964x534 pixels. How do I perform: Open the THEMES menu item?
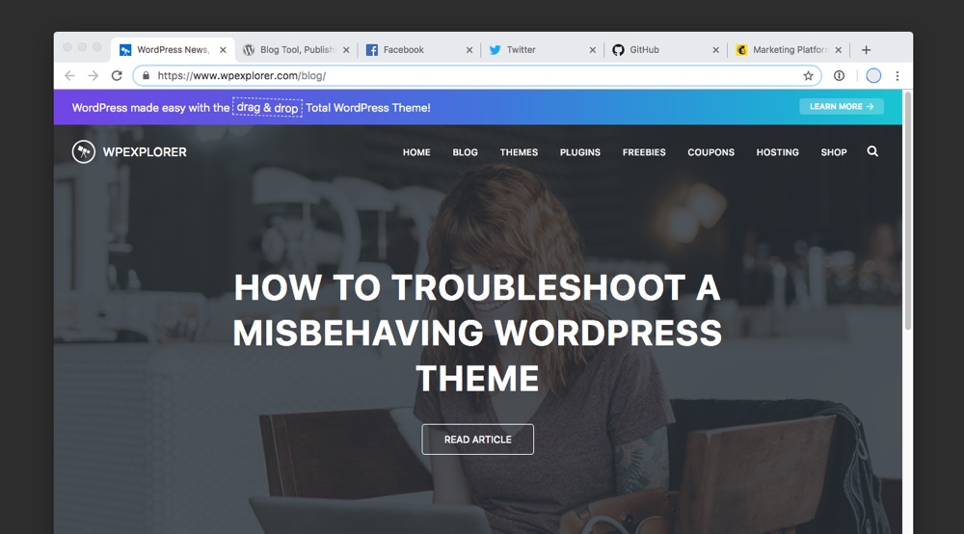pyautogui.click(x=519, y=152)
